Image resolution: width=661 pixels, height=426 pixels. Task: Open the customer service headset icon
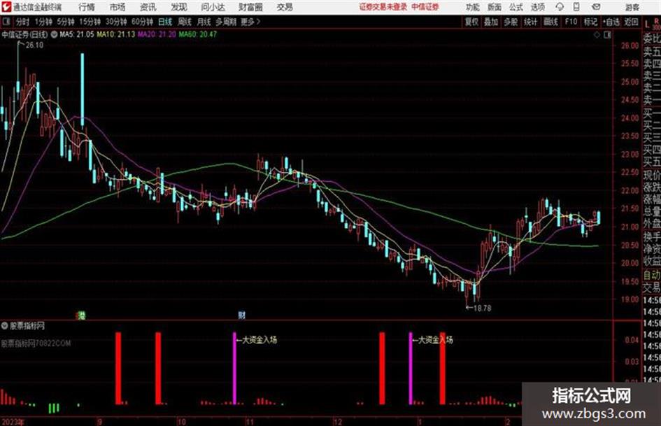tap(560, 7)
